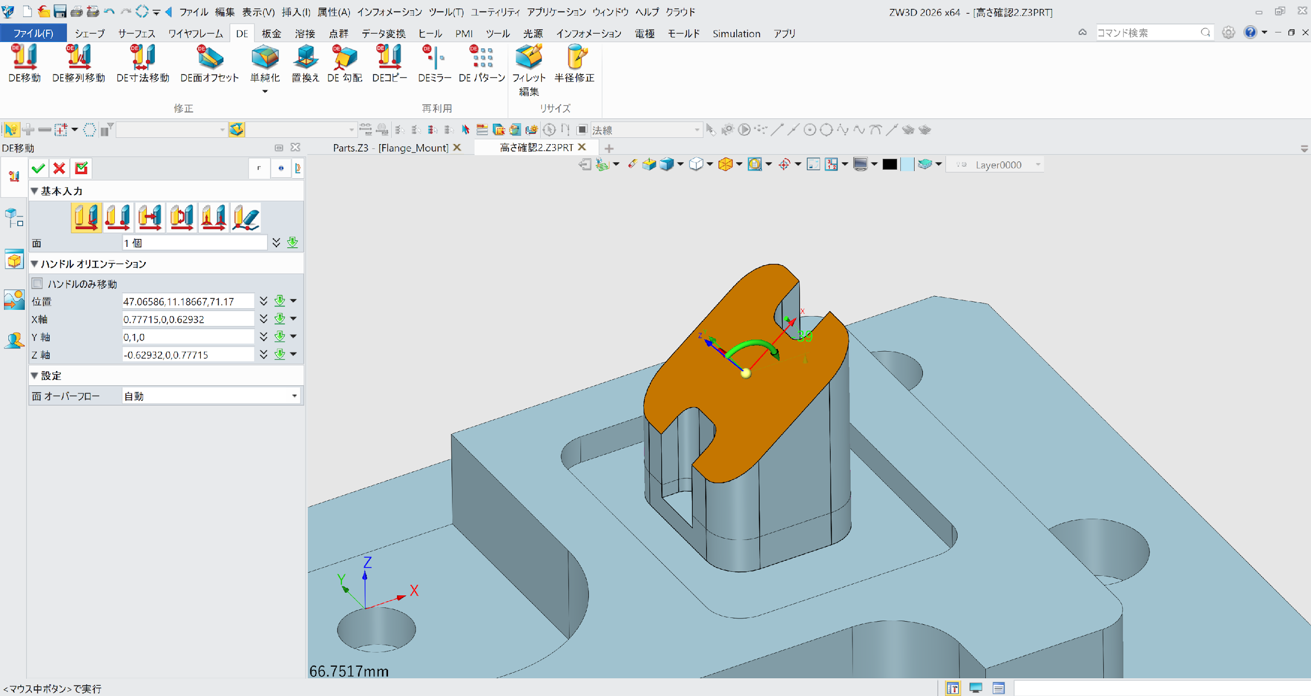This screenshot has width=1311, height=696.
Task: Open the 面オーバーフロー dropdown set to 自動
Action: [x=210, y=396]
